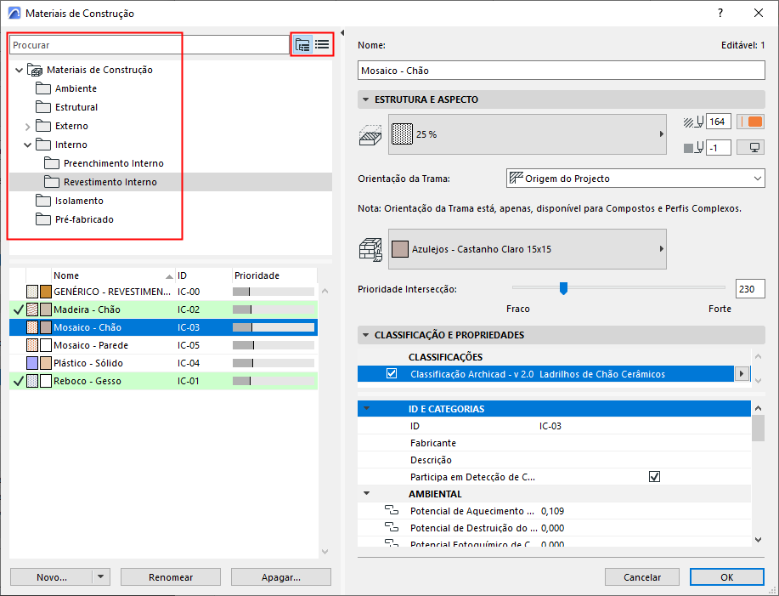
Task: Collapse Materiais de Construção root folder
Action: (19, 70)
